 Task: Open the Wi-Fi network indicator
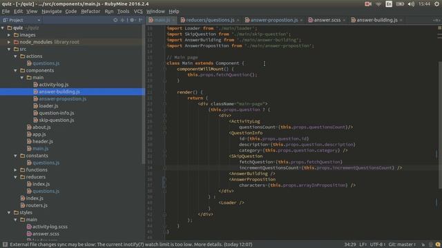tap(378, 4)
